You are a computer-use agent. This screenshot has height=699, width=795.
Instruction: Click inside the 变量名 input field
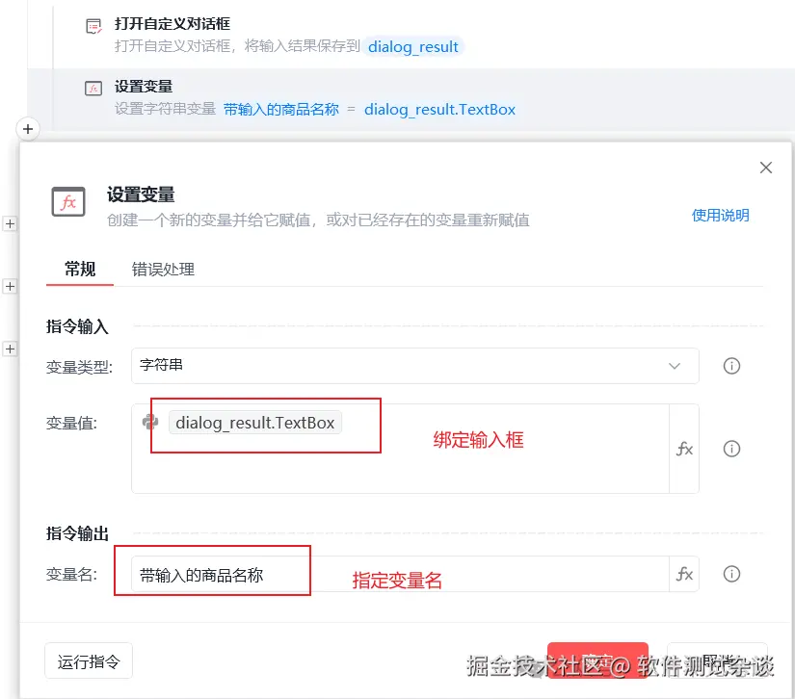212,571
